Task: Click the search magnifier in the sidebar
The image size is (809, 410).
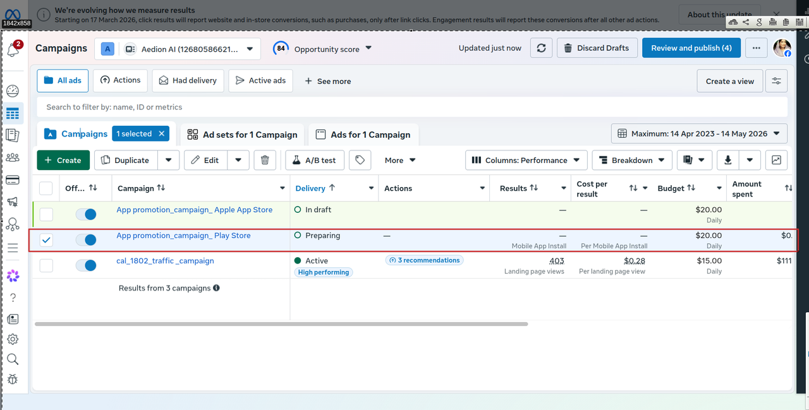Action: pos(13,359)
